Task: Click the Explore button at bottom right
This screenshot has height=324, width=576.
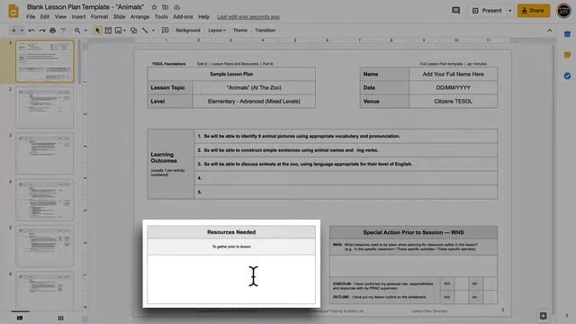Action: [x=544, y=316]
